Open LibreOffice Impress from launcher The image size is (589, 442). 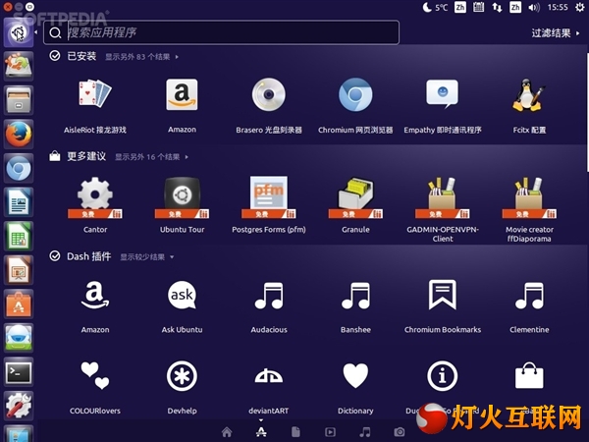[x=19, y=270]
